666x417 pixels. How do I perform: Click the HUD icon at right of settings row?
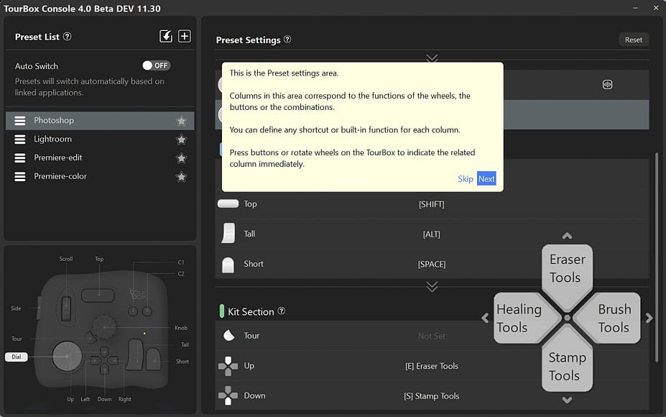pos(607,85)
